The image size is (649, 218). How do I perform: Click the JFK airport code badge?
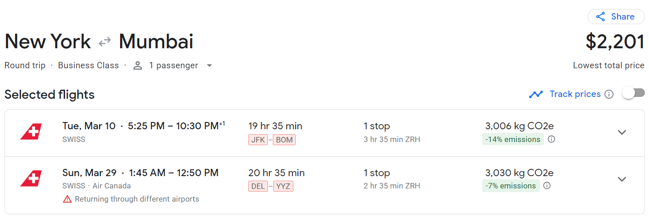point(258,140)
